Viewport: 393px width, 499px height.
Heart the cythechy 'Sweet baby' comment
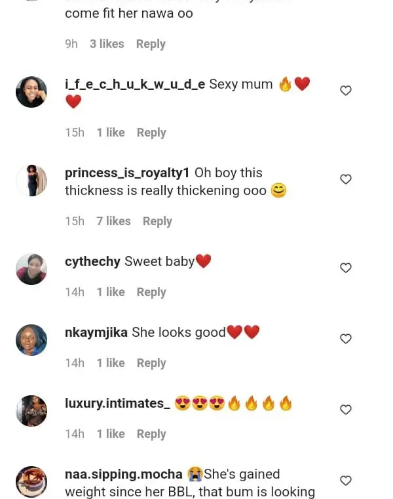[x=346, y=268]
